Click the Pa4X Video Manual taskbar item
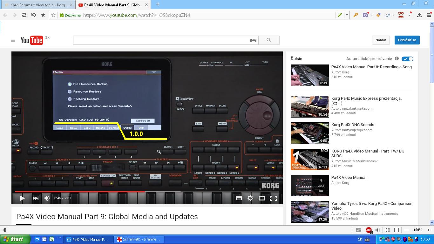 [88, 239]
